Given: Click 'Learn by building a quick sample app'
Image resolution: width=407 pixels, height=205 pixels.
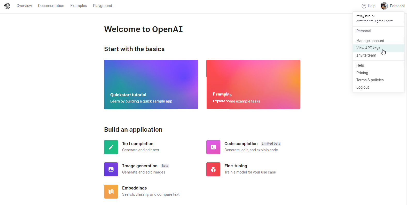Looking at the screenshot, I should (x=141, y=101).
